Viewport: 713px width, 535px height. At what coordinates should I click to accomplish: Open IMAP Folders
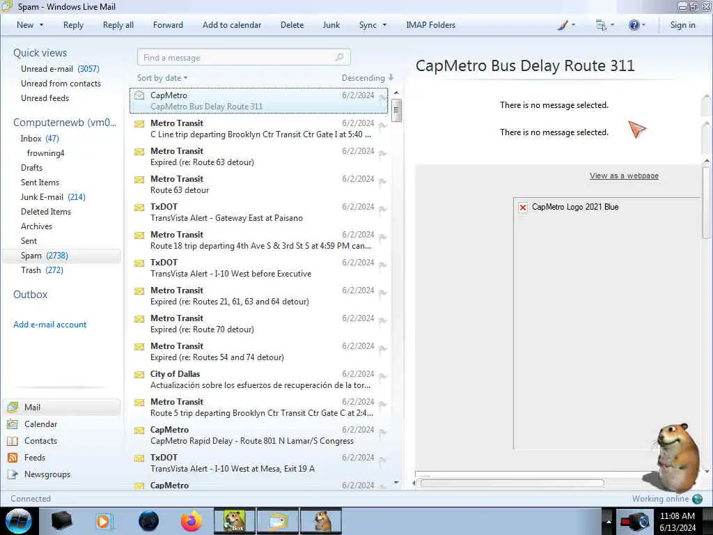[430, 25]
